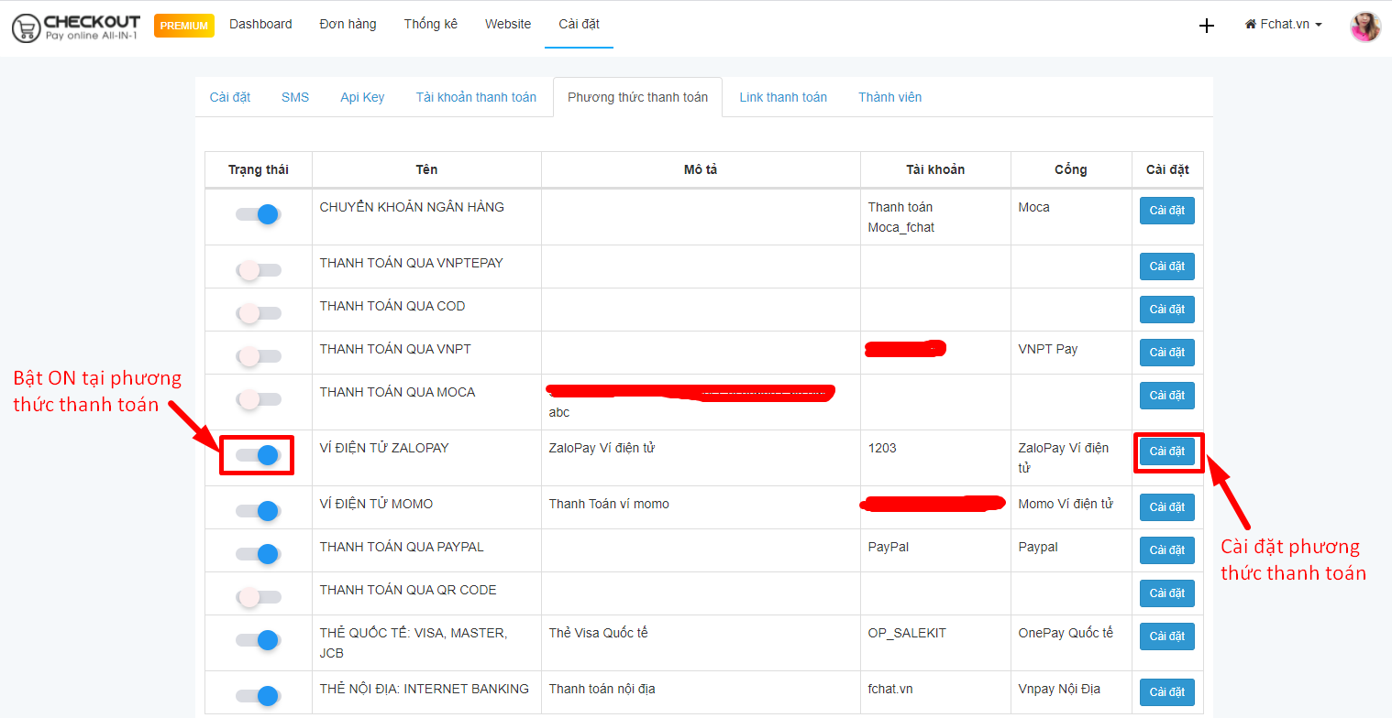Enable Thanh toán qua VNPTEPAY toggle
1392x718 pixels.
(x=259, y=270)
